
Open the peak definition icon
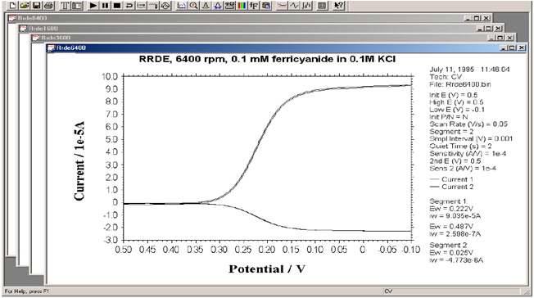(206, 5)
